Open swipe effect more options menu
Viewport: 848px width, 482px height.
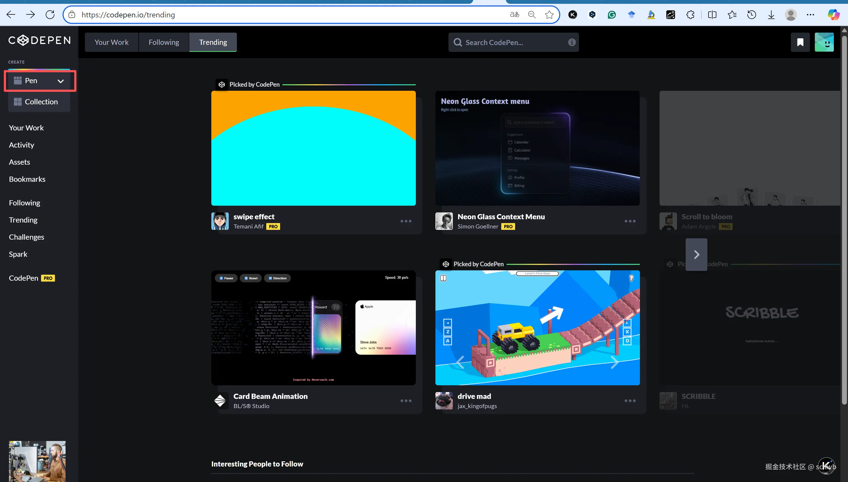tap(406, 221)
